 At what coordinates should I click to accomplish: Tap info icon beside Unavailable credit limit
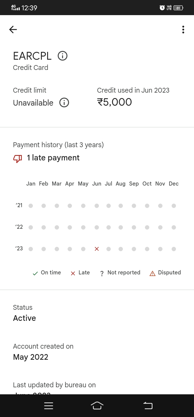[x=64, y=103]
